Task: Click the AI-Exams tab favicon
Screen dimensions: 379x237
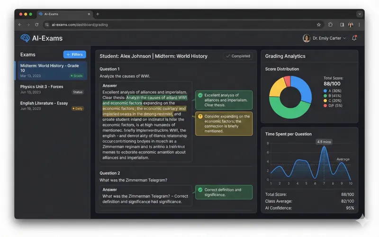Action: pyautogui.click(x=41, y=14)
